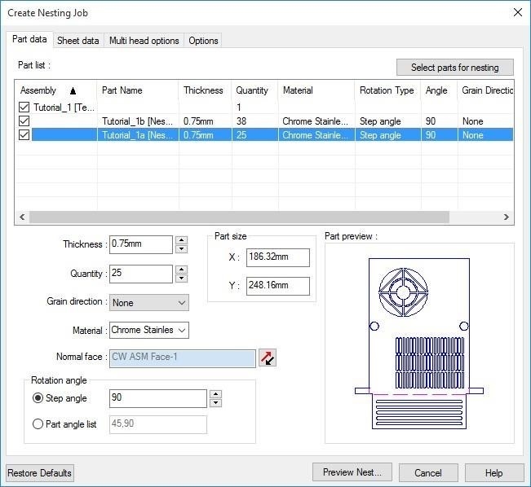Click the Part preview drawing thumbnail
Screen dimensions: 531x487
coord(419,344)
